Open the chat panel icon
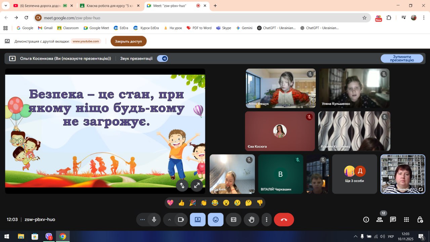Image resolution: width=430 pixels, height=242 pixels. (393, 219)
